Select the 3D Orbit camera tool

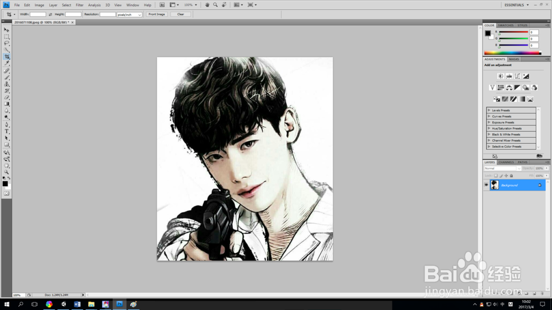tap(7, 159)
